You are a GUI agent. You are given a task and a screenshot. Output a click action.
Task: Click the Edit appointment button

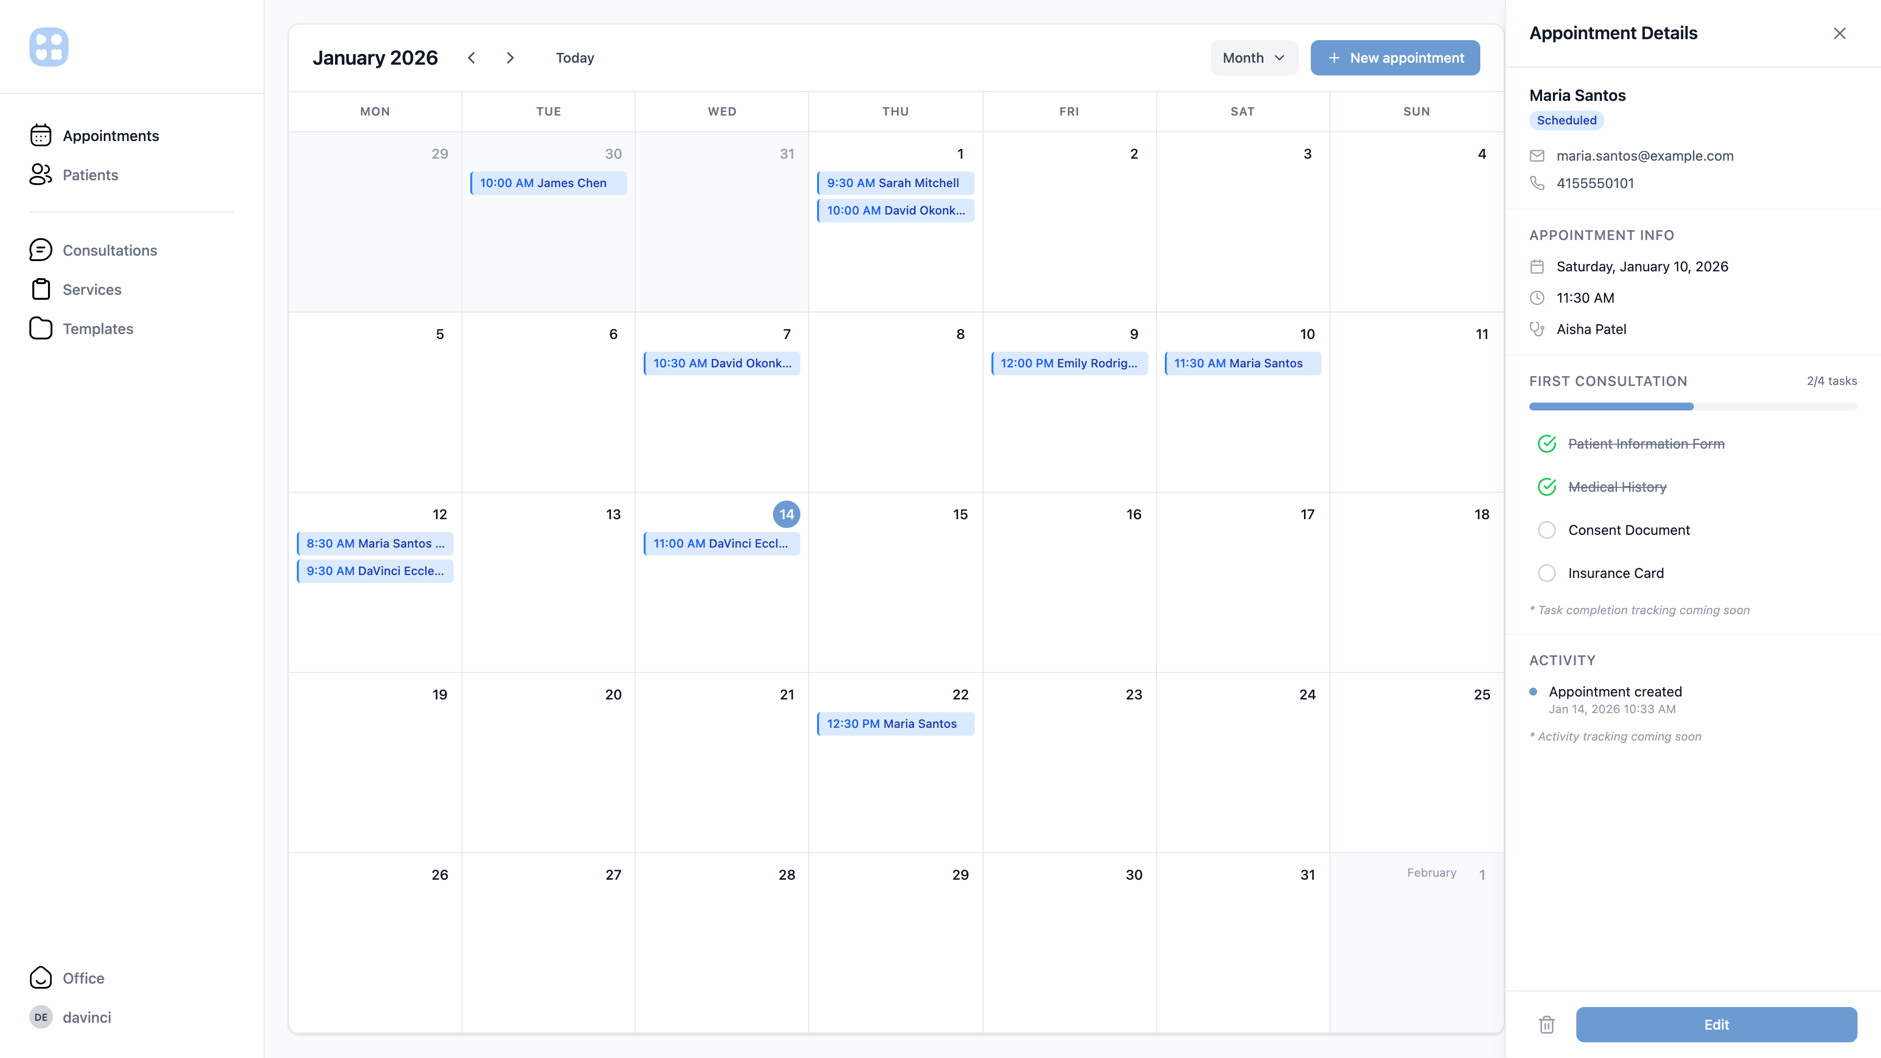click(x=1716, y=1024)
